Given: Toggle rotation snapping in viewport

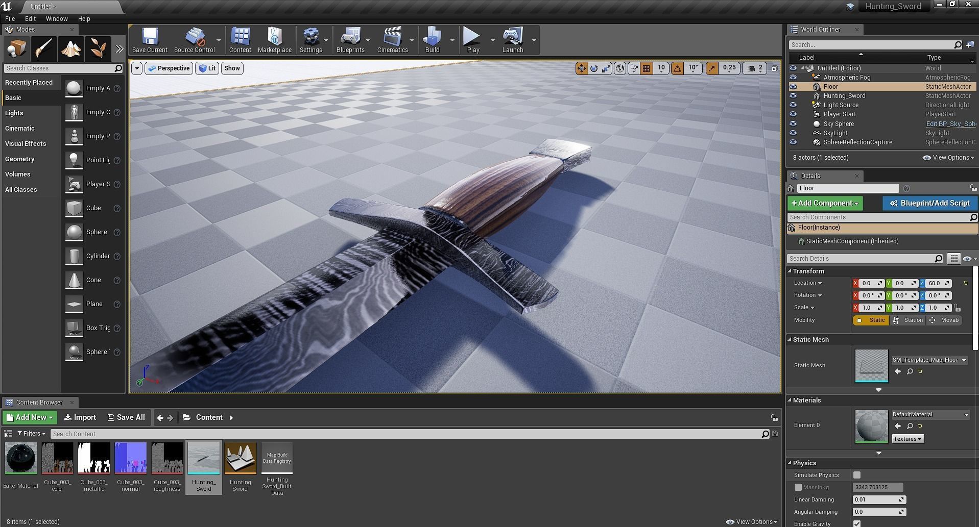Looking at the screenshot, I should pos(677,68).
